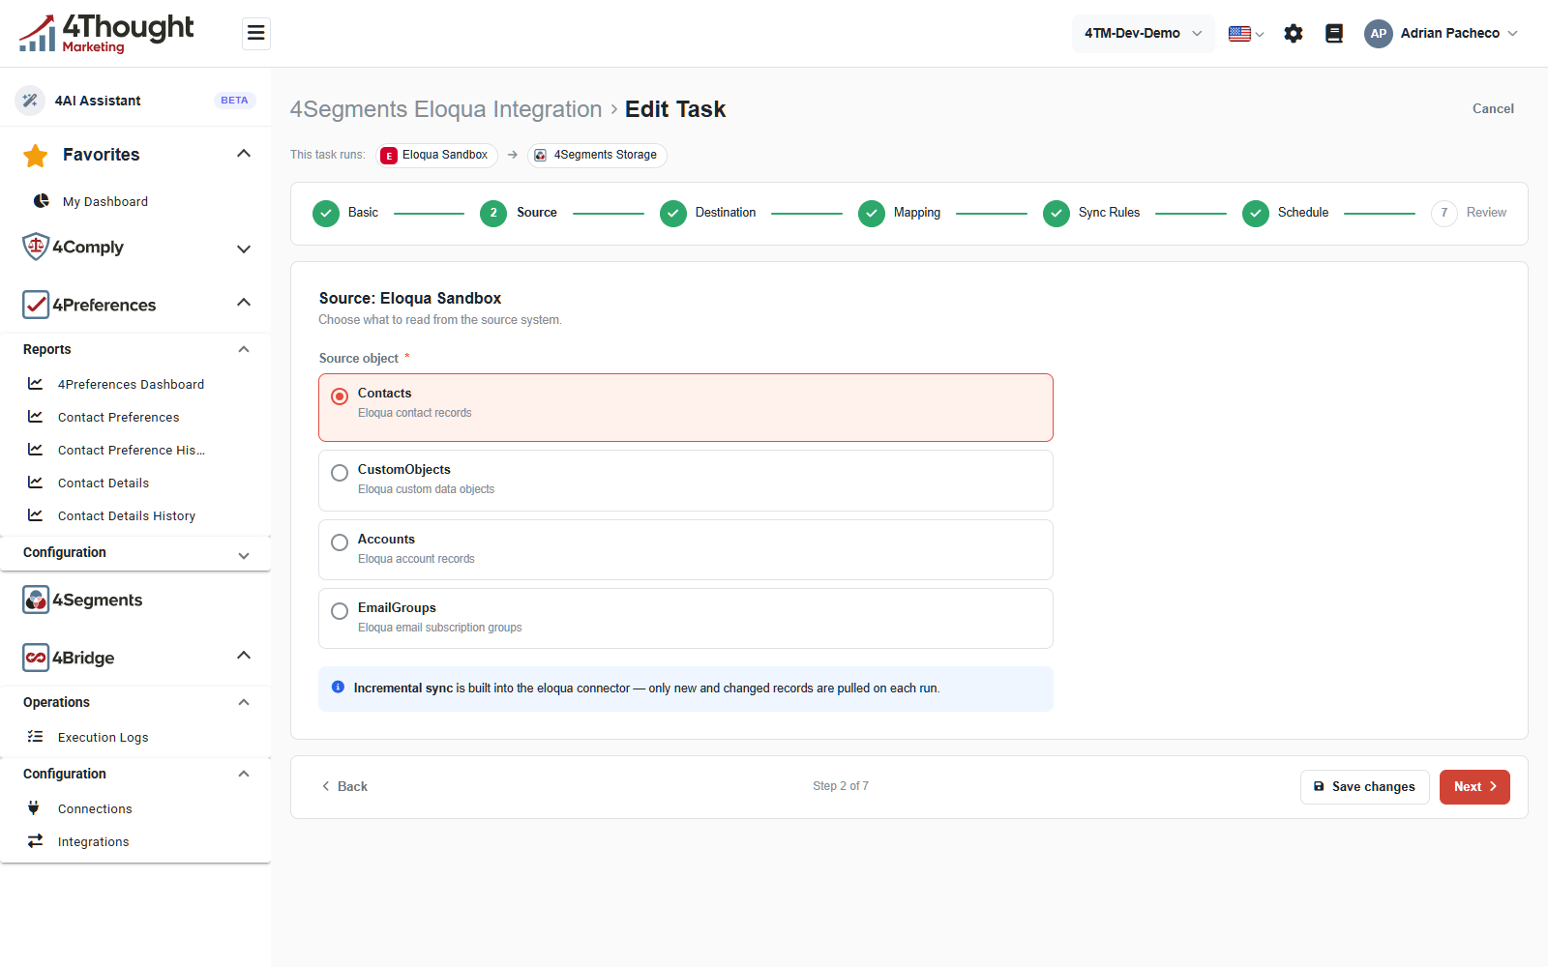Select the CustomObjects radio option

(x=340, y=473)
